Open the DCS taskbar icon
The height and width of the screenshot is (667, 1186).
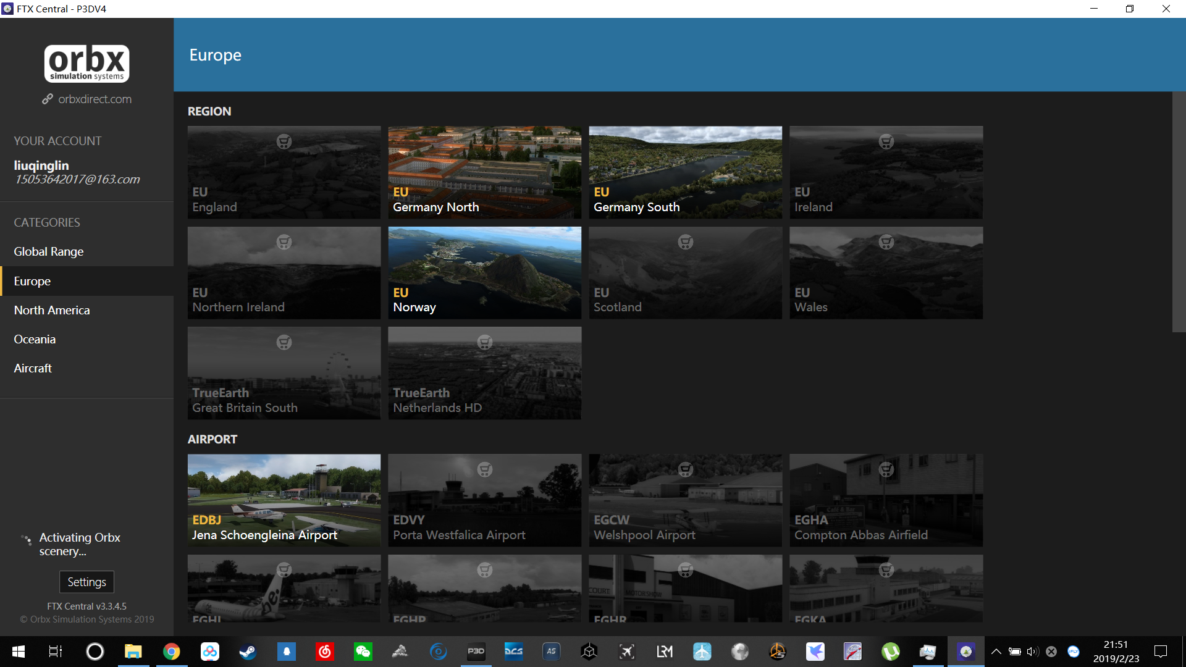click(x=514, y=652)
